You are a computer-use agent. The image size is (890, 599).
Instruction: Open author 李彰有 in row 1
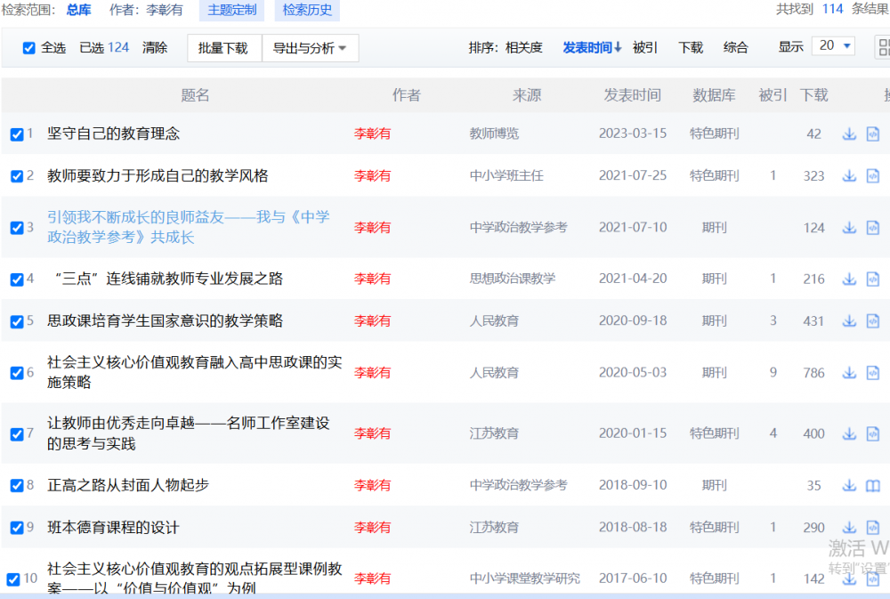pyautogui.click(x=372, y=134)
